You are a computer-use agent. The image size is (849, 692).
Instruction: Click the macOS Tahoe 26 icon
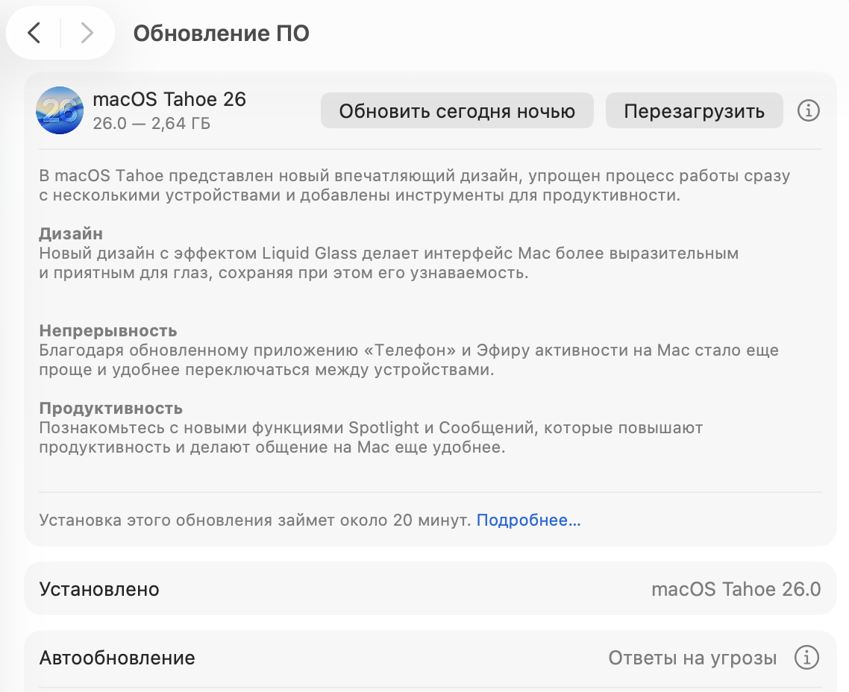[60, 110]
